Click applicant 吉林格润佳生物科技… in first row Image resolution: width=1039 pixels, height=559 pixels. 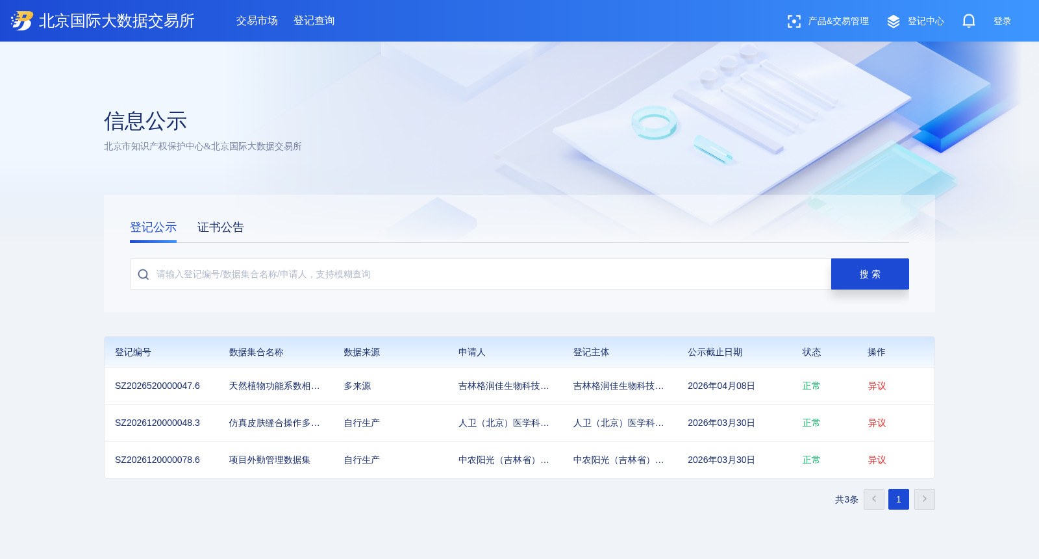click(504, 386)
